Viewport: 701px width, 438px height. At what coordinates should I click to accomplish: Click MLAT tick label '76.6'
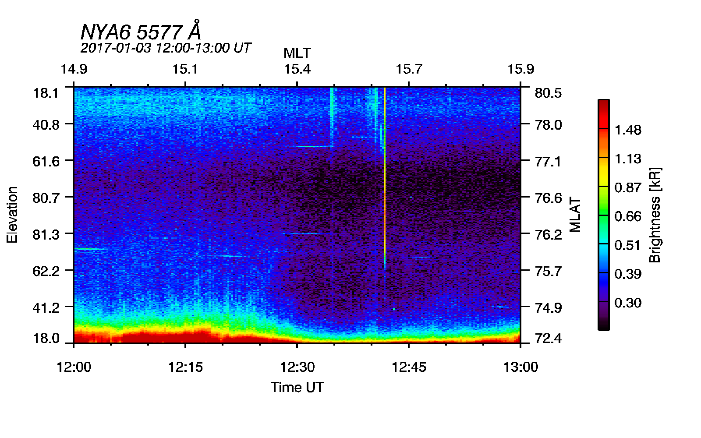pos(548,198)
